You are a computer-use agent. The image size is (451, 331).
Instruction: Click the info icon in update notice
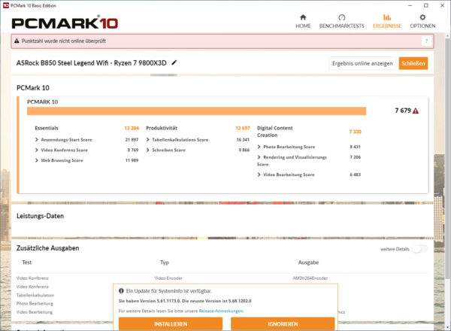(x=121, y=290)
